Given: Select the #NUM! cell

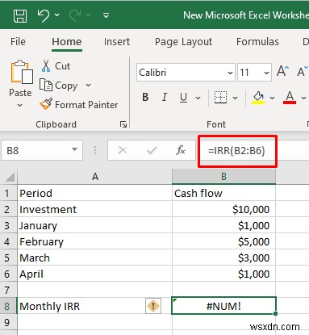Looking at the screenshot, I should pyautogui.click(x=223, y=306).
